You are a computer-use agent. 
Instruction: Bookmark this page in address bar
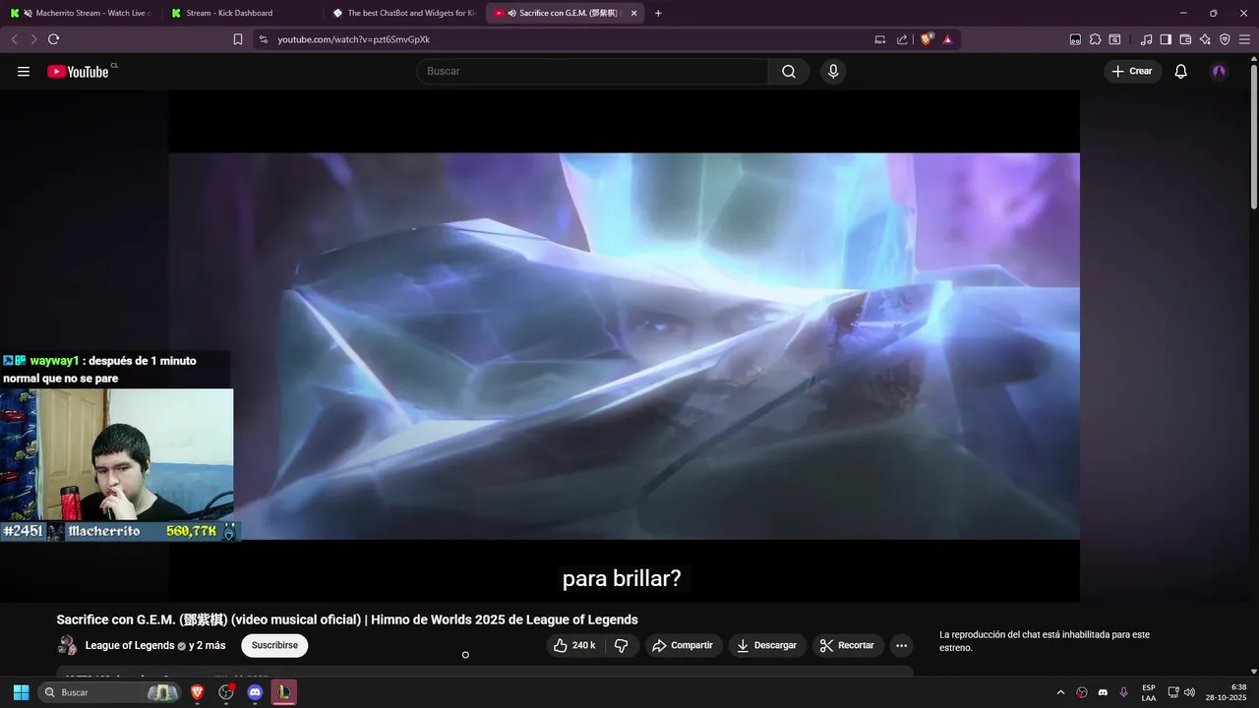pos(237,39)
